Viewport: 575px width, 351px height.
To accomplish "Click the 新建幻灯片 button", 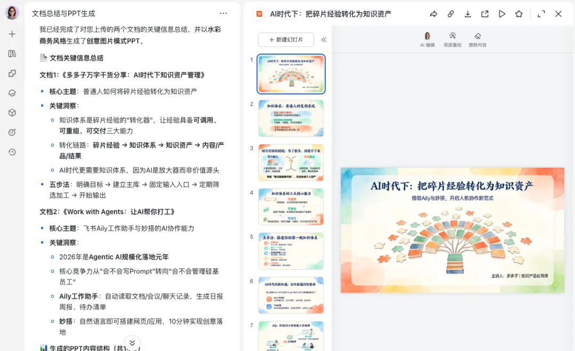I will [x=286, y=40].
